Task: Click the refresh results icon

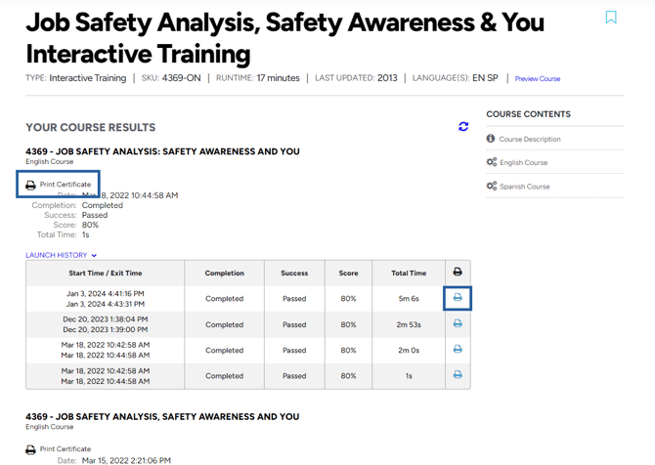Action: (x=463, y=127)
